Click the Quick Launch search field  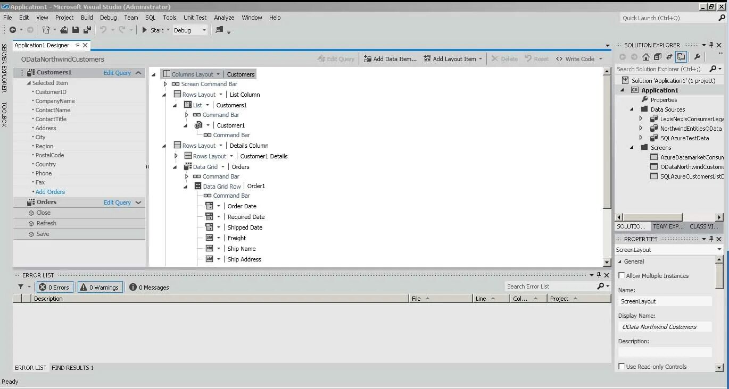click(x=668, y=18)
